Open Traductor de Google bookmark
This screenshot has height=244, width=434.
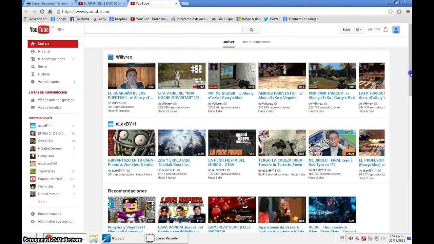point(300,19)
